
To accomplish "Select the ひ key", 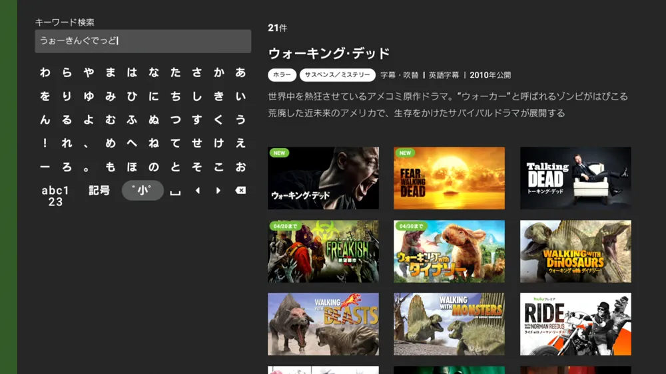I will coord(132,96).
